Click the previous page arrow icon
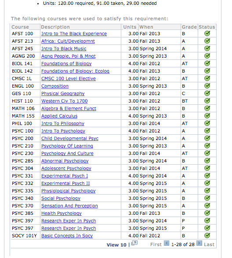The height and width of the screenshot is (258, 232). [x=167, y=243]
